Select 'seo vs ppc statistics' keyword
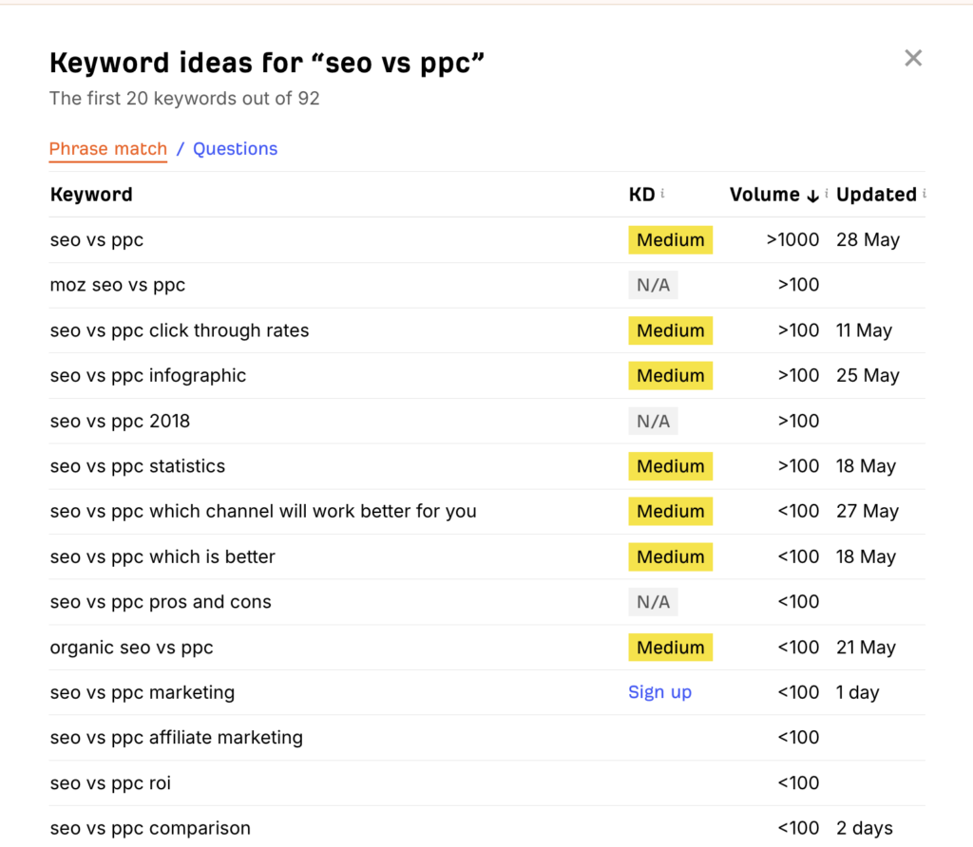This screenshot has height=847, width=973. click(138, 466)
